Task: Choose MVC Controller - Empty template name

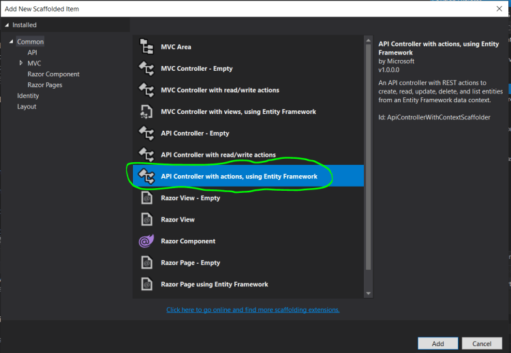Action: (197, 68)
